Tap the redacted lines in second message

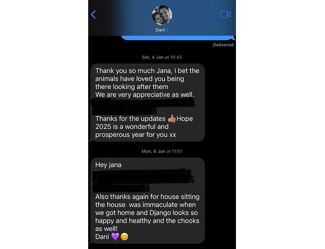[x=143, y=181]
